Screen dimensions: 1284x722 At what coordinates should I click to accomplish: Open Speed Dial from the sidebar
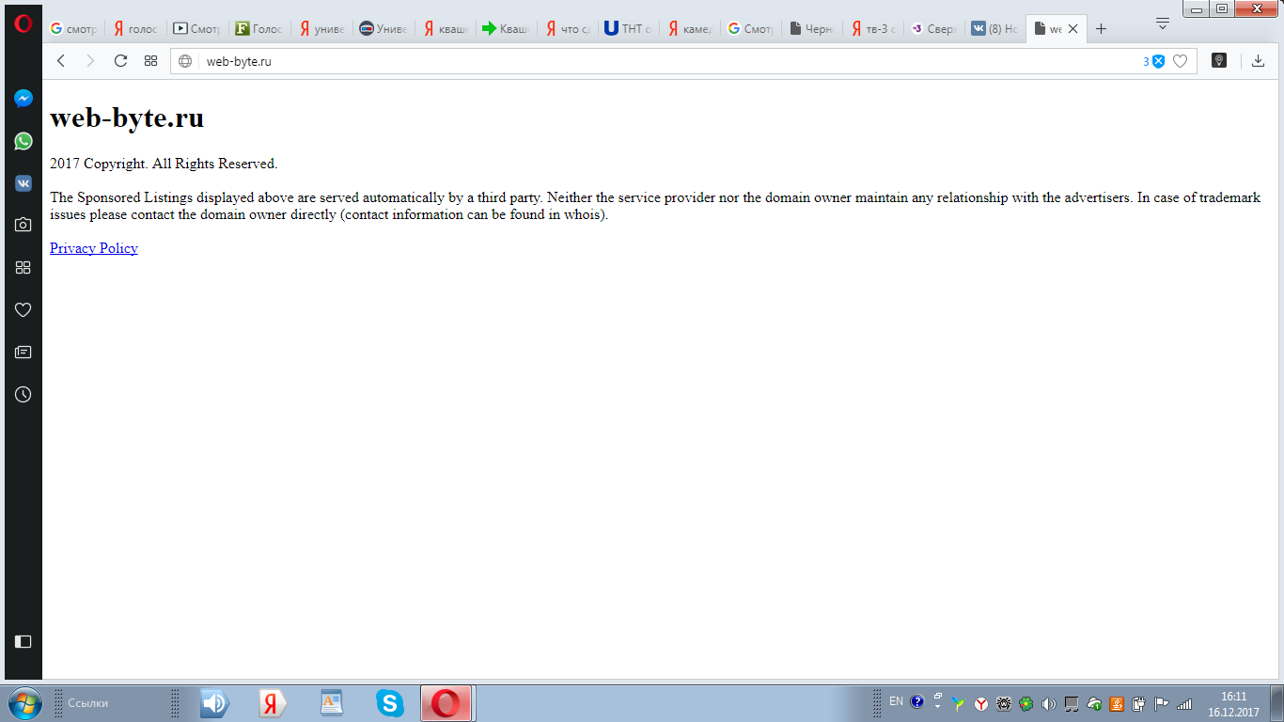tap(23, 268)
